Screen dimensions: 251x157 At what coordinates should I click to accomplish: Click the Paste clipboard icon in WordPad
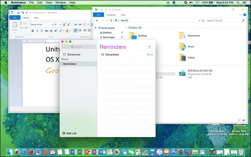tap(15, 25)
